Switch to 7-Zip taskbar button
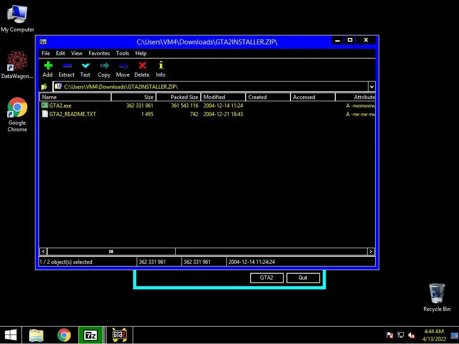Screen dimensions: 459x344 point(91,335)
